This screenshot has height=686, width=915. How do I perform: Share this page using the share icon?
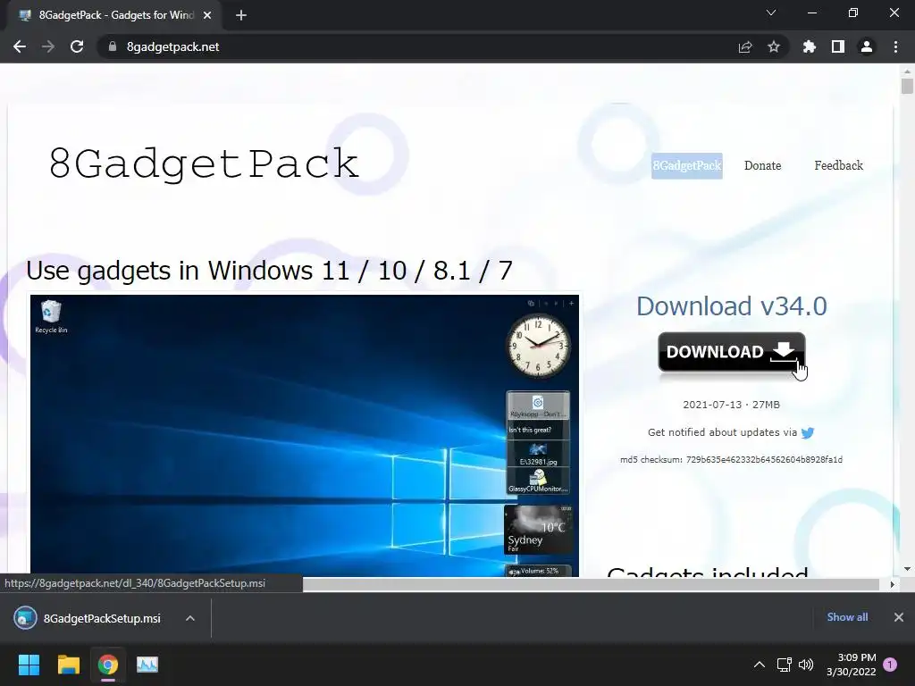coord(745,46)
